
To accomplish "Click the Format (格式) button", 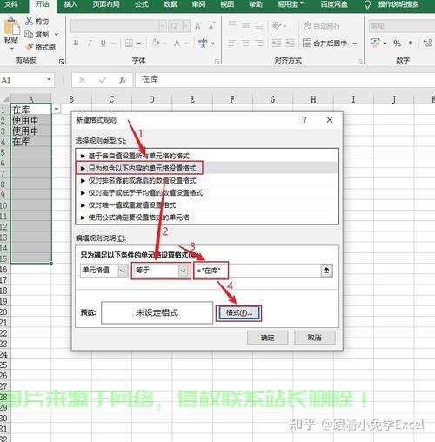I will coord(239,313).
